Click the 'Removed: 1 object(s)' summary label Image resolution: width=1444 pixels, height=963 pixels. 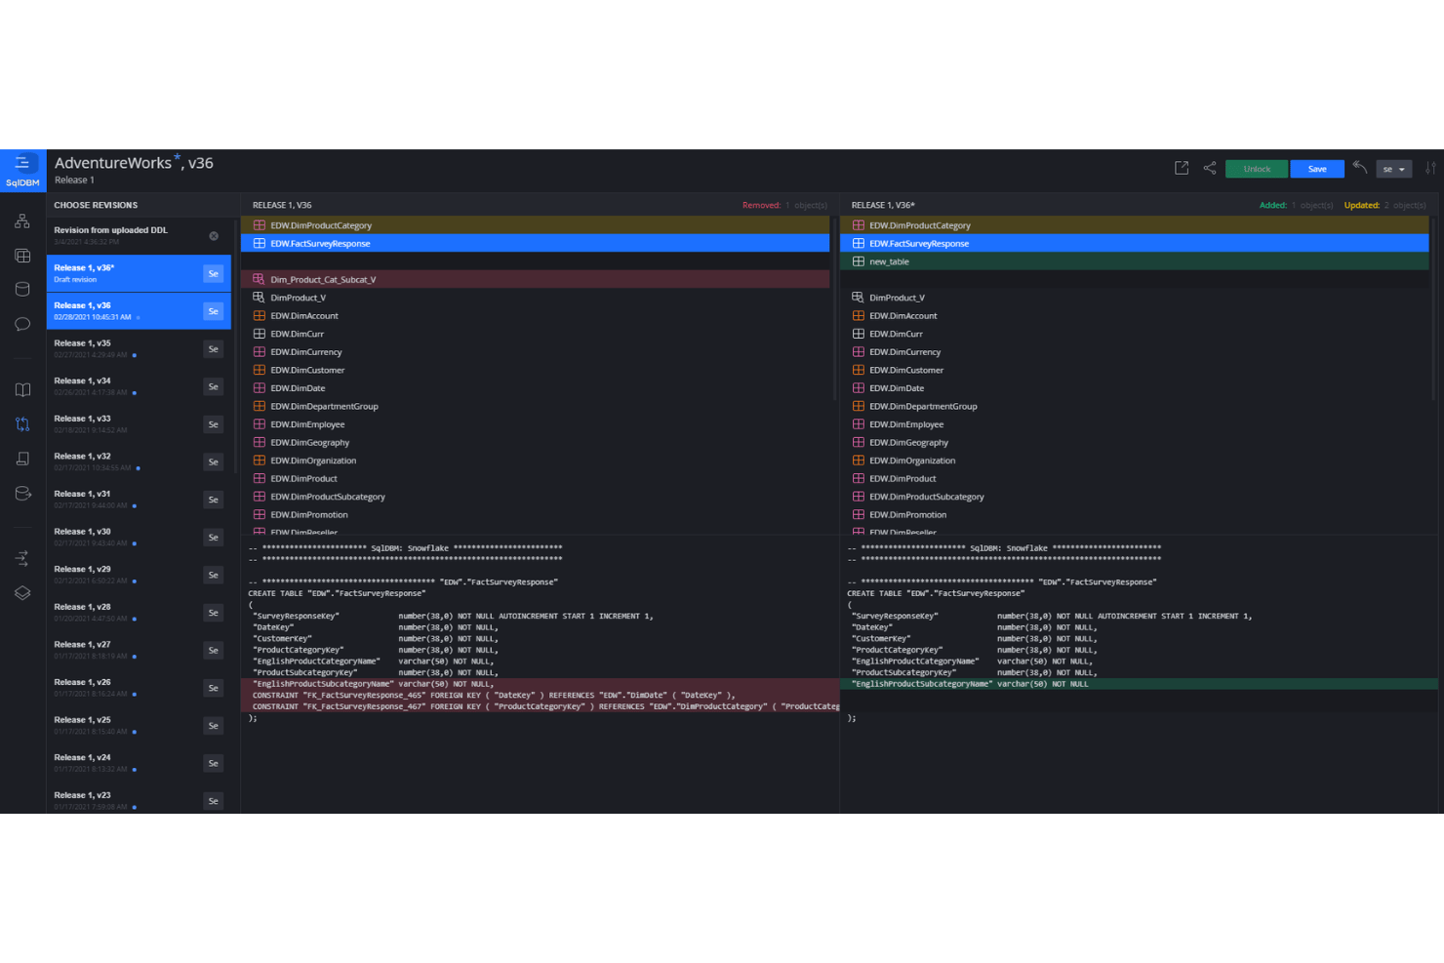coord(784,205)
